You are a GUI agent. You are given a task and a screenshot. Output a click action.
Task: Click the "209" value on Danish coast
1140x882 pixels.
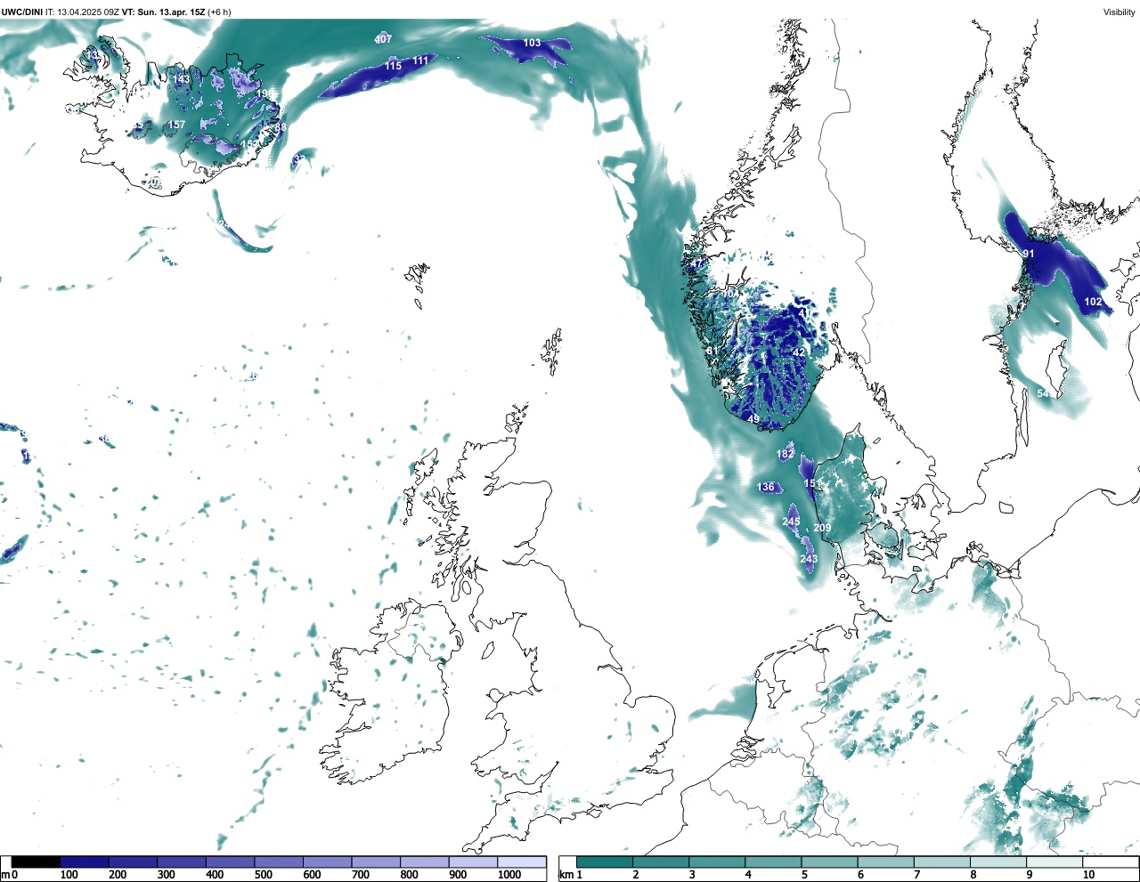(x=822, y=528)
